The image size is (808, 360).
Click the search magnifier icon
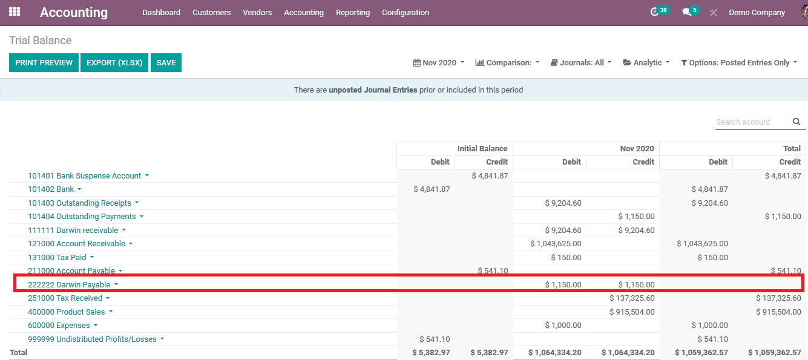click(x=797, y=122)
